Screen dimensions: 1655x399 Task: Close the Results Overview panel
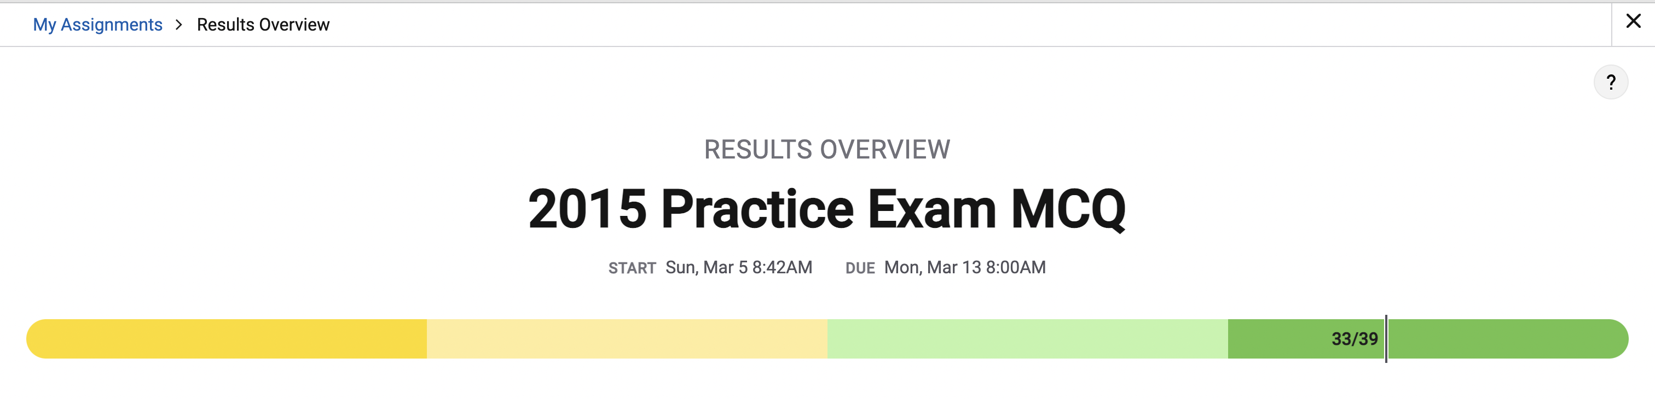[x=1634, y=21]
